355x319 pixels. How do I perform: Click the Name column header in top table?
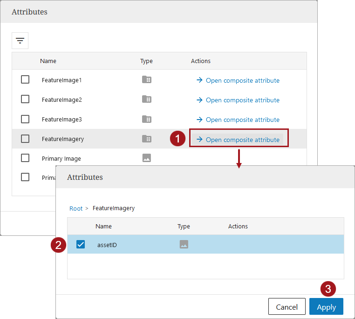pyautogui.click(x=48, y=61)
